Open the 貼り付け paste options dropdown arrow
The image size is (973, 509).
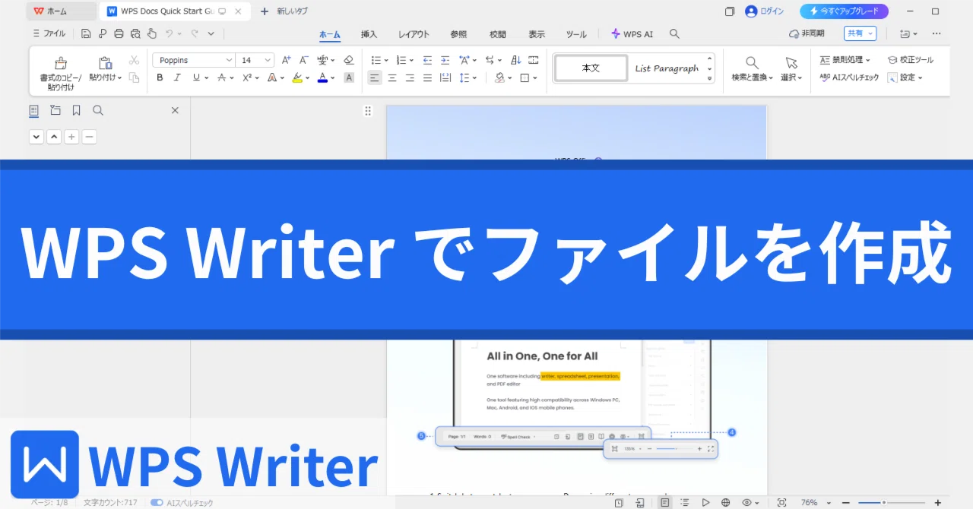(x=119, y=77)
